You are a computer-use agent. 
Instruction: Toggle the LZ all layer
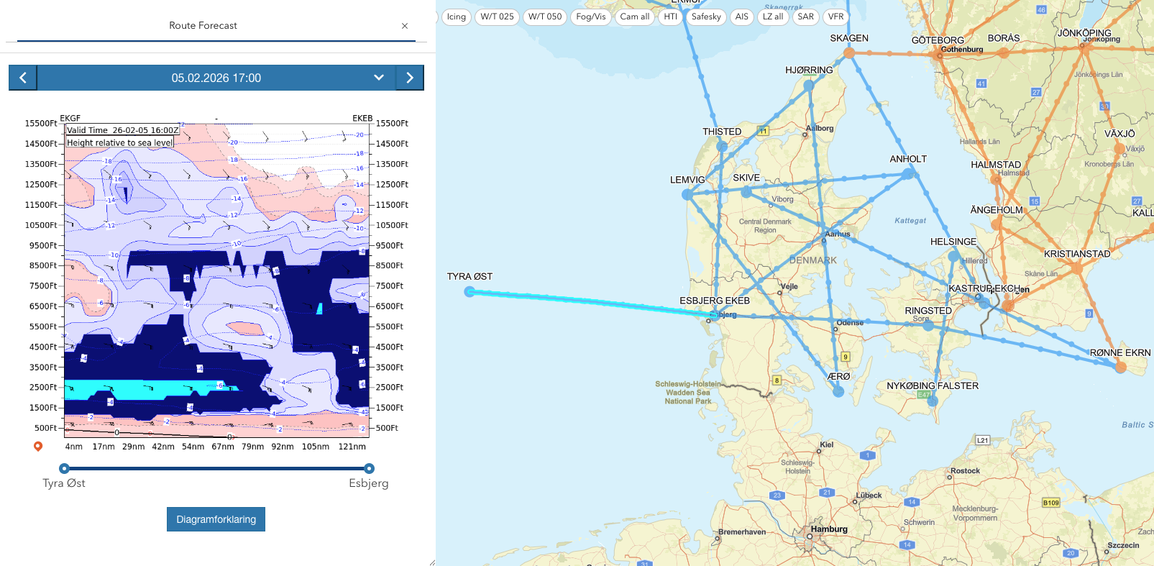click(x=773, y=17)
